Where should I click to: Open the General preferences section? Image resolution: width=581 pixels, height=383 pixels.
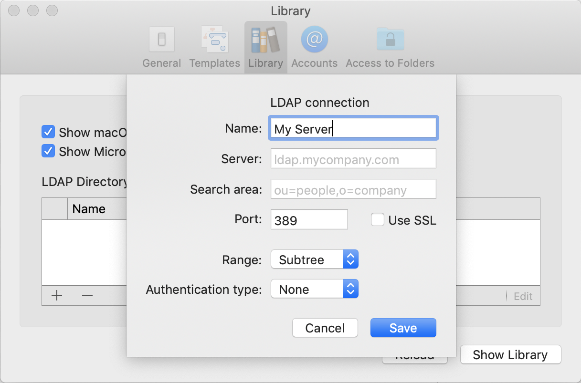click(161, 46)
